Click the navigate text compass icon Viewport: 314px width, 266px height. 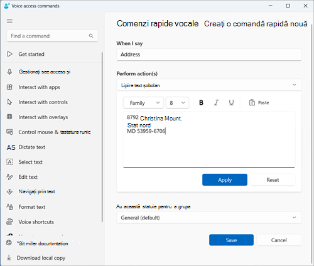9,191
